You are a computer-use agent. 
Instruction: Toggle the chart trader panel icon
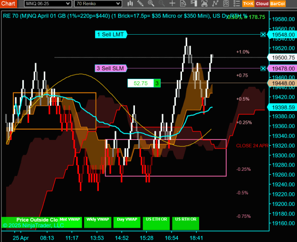(x=193, y=3)
